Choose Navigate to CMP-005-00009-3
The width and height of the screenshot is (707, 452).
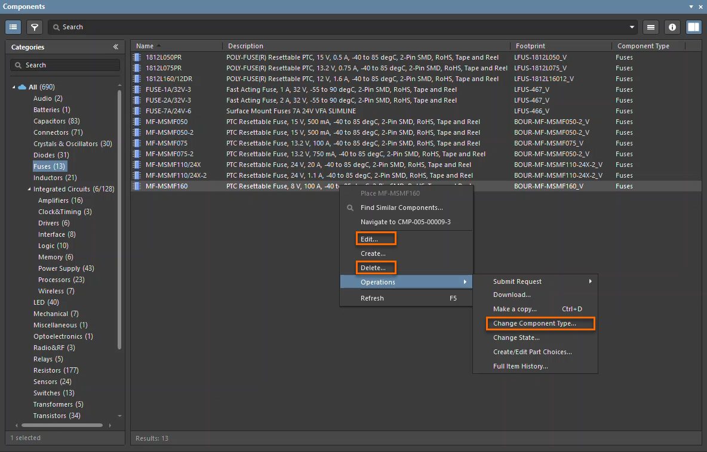point(406,222)
